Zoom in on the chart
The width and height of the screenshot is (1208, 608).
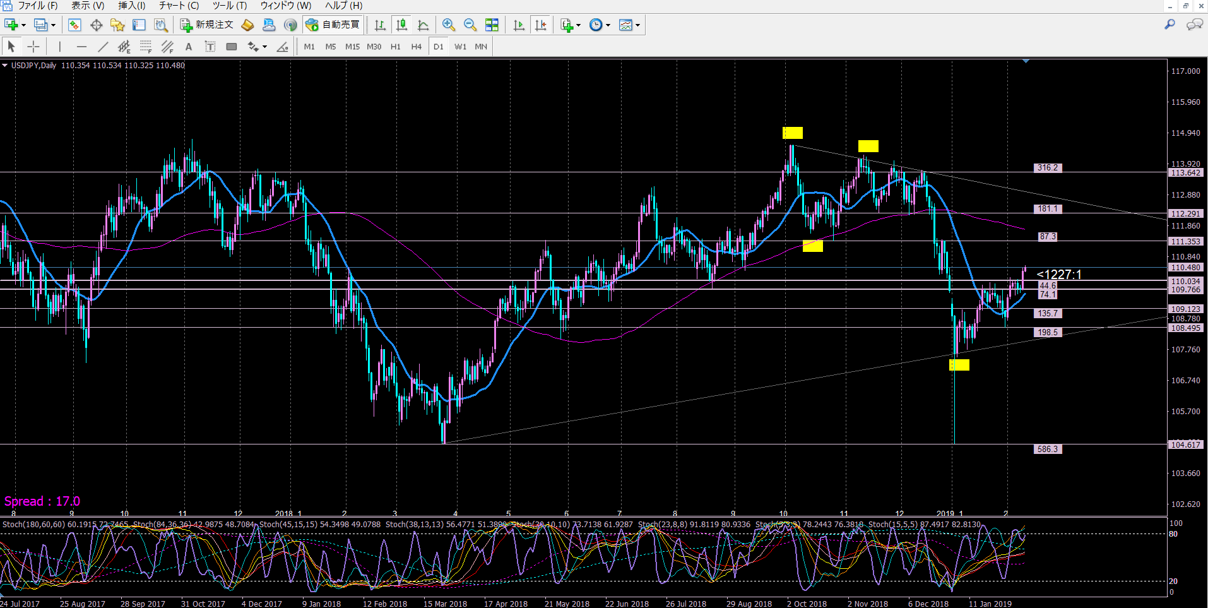coord(449,25)
